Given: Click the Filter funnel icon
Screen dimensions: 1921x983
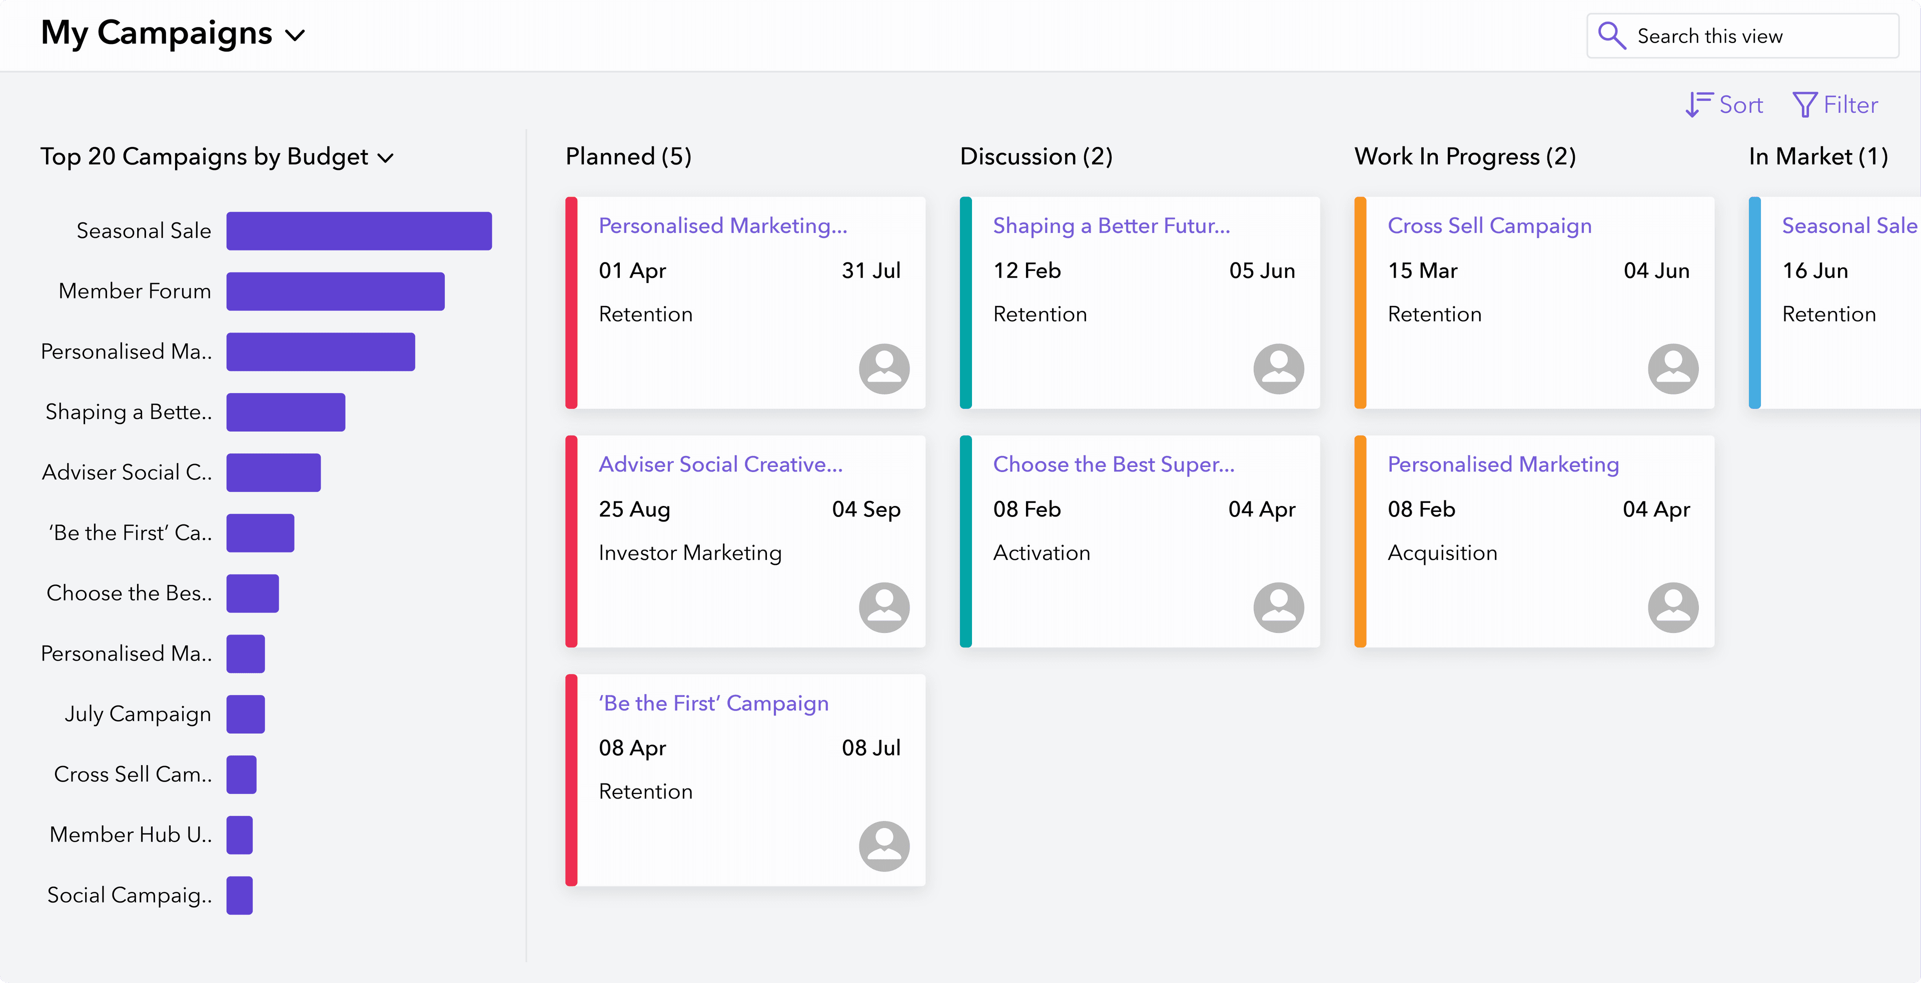Looking at the screenshot, I should coord(1804,104).
